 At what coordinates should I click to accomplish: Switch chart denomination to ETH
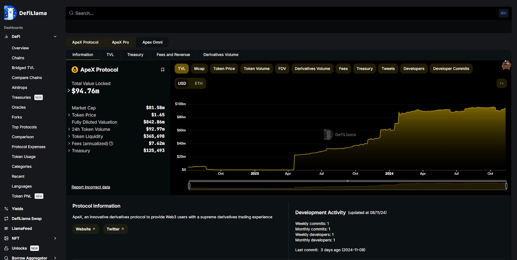[x=199, y=83]
